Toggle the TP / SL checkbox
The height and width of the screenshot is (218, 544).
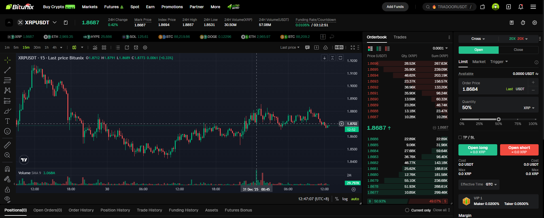(x=460, y=137)
